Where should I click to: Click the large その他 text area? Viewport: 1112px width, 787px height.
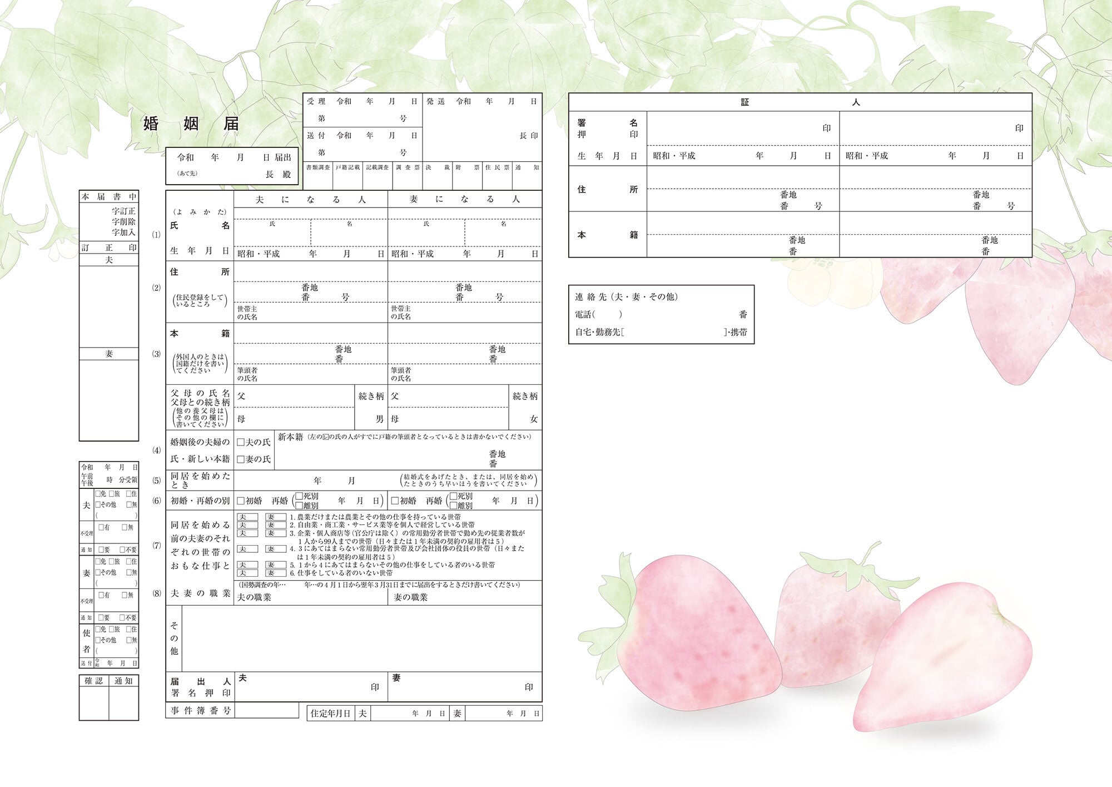click(x=361, y=638)
